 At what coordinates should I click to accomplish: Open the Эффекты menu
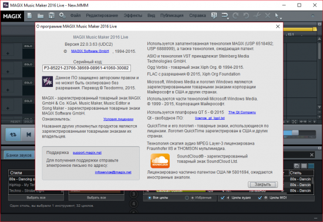(133, 15)
